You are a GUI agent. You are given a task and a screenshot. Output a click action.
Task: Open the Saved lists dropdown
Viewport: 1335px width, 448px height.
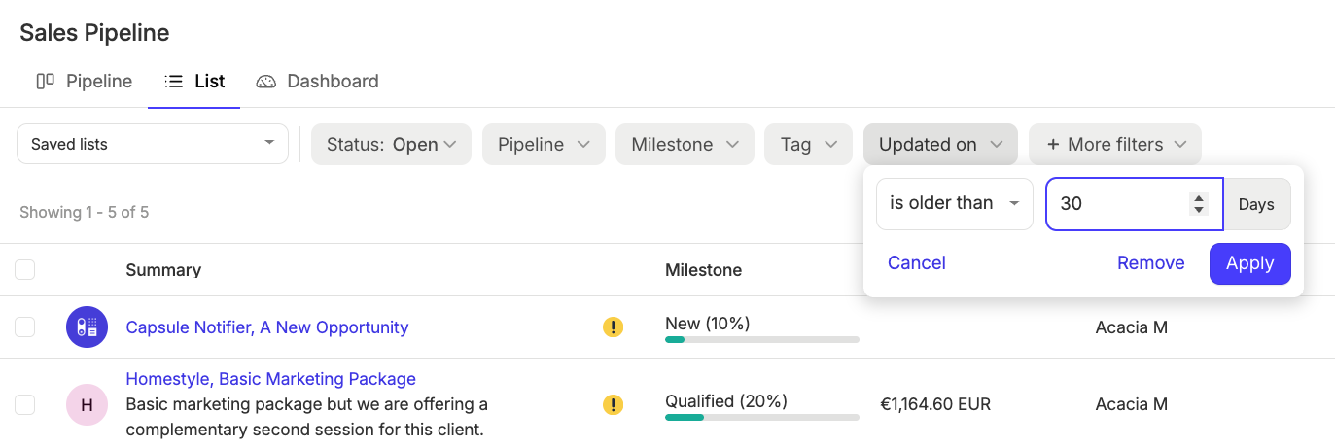tap(153, 144)
